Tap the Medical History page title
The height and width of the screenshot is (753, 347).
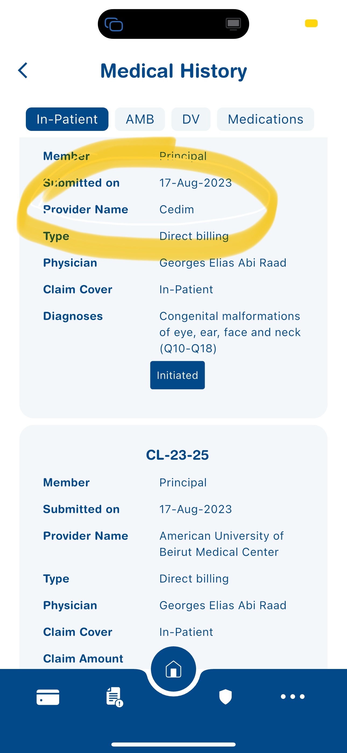click(173, 71)
